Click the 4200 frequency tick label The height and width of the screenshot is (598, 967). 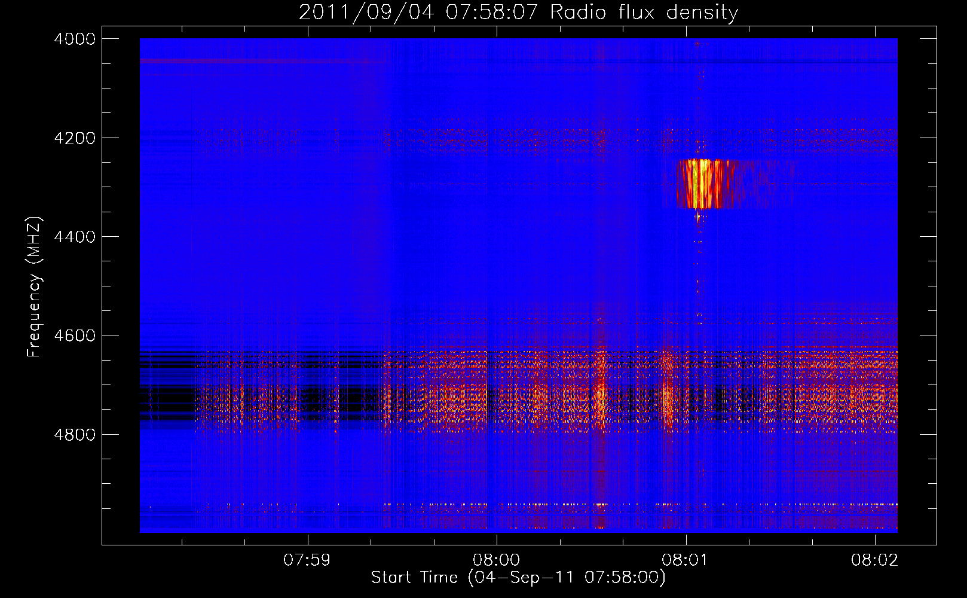coord(75,138)
